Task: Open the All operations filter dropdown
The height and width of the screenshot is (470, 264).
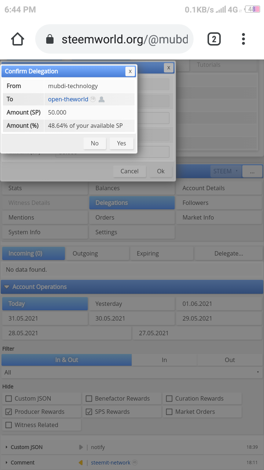Action: 132,372
